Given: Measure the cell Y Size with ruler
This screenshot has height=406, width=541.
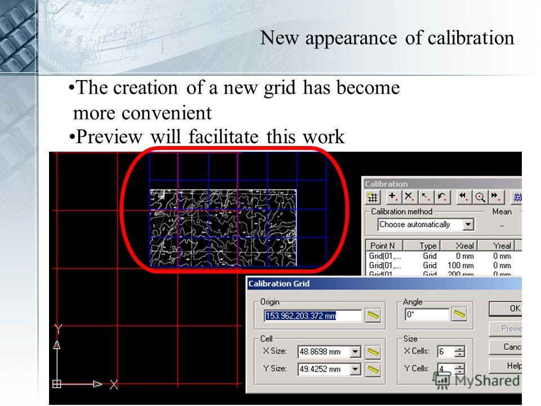Looking at the screenshot, I should point(373,369).
